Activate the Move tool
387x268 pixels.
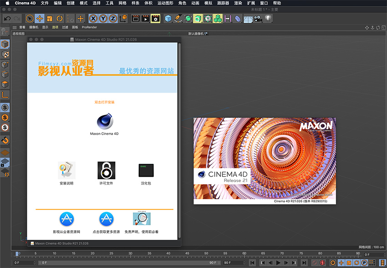40,19
